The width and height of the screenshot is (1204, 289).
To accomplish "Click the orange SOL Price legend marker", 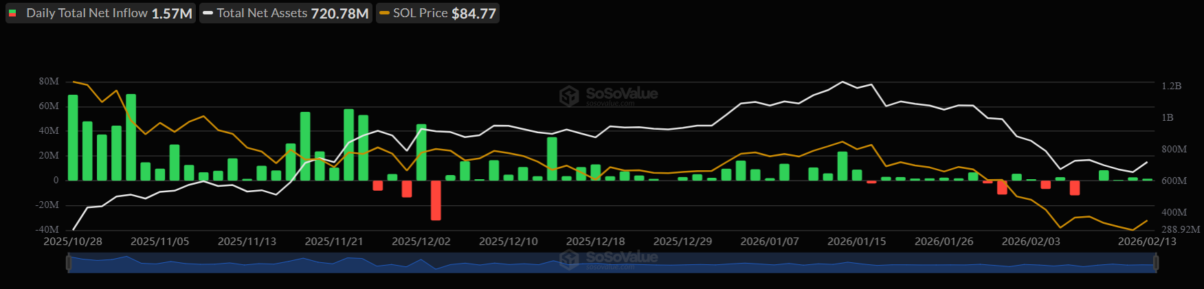I will coord(384,13).
